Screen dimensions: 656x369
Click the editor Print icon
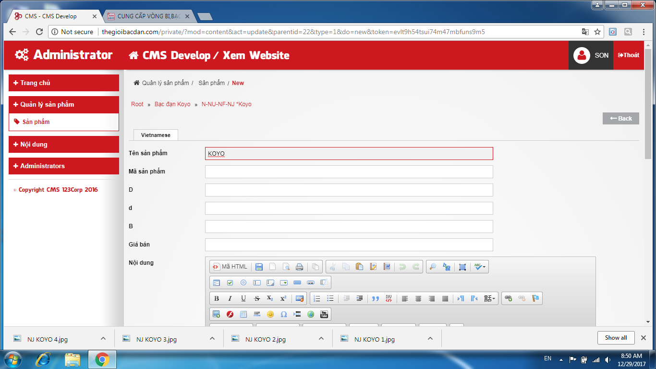(299, 267)
